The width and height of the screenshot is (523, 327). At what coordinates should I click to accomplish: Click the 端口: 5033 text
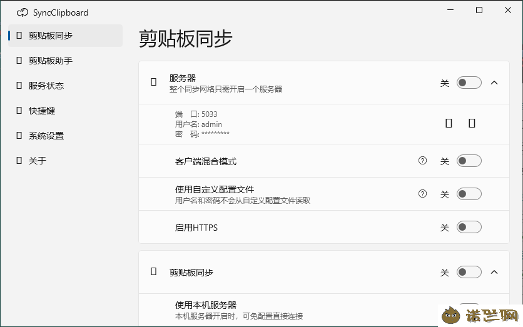196,114
